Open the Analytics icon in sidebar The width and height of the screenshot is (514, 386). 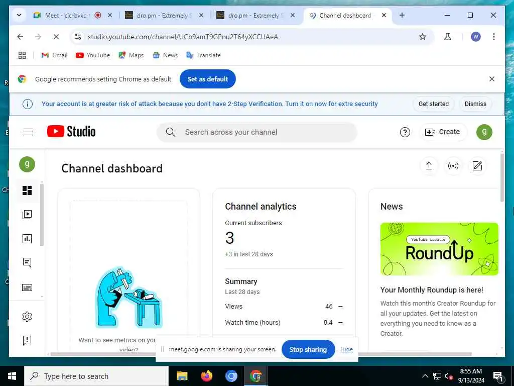[x=27, y=239]
